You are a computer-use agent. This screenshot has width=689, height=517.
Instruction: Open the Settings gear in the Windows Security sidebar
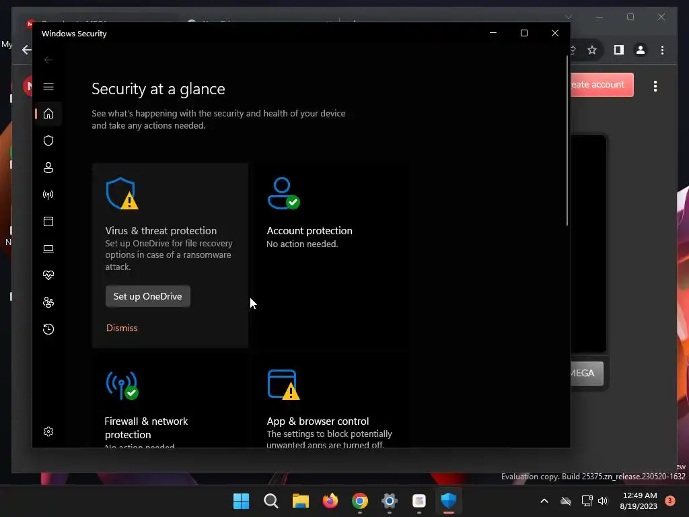48,432
